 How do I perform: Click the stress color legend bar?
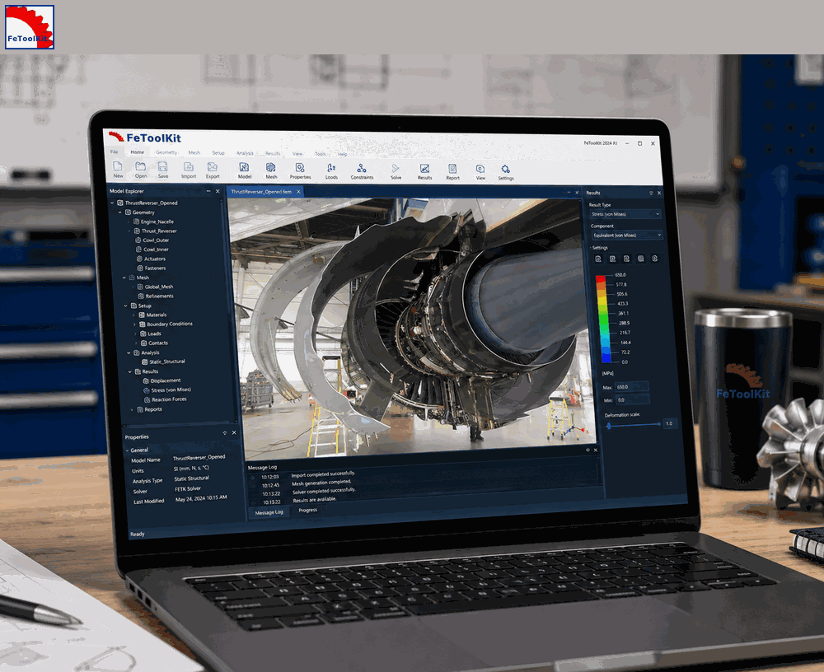(604, 319)
